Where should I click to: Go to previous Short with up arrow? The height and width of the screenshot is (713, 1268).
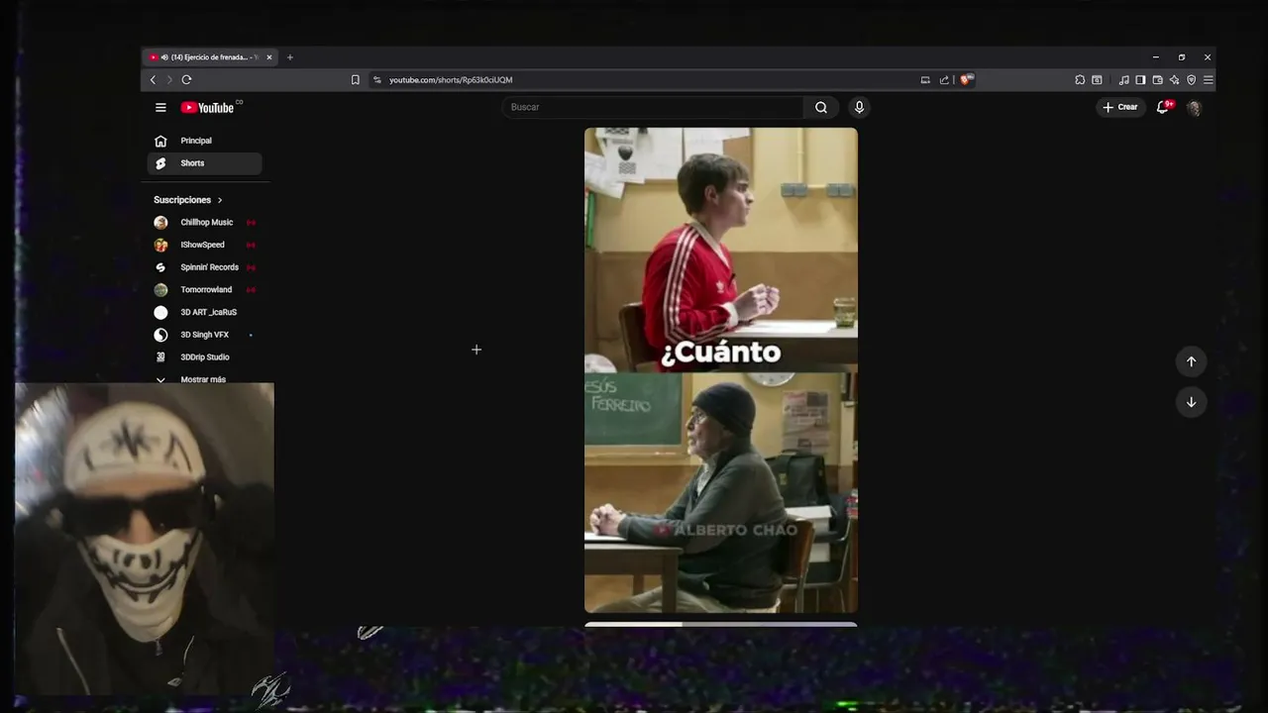[x=1191, y=361]
